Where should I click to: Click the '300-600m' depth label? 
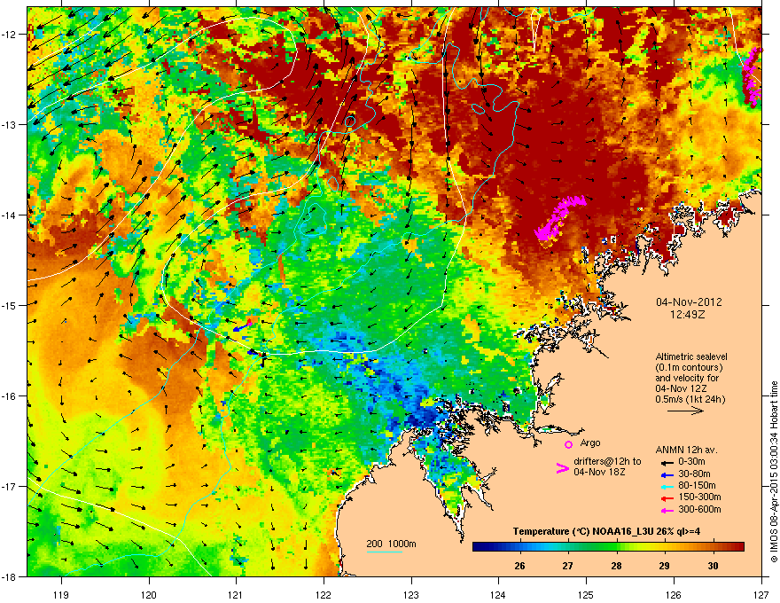(699, 510)
